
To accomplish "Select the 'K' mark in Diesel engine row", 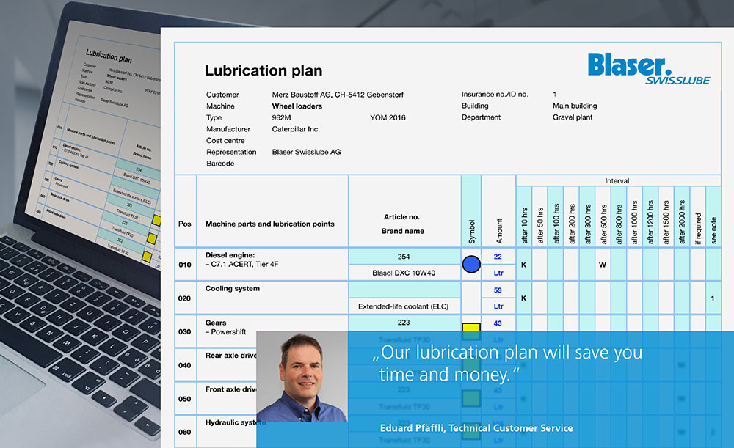I will pyautogui.click(x=524, y=265).
